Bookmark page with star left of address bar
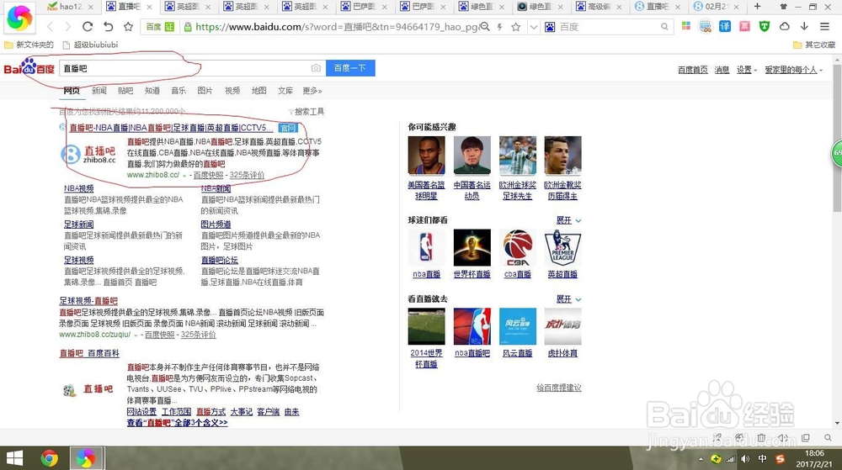 [128, 27]
